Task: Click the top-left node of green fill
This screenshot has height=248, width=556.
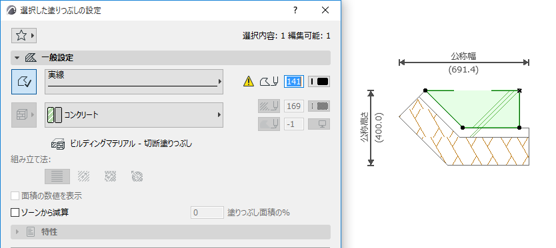Action: pos(425,90)
